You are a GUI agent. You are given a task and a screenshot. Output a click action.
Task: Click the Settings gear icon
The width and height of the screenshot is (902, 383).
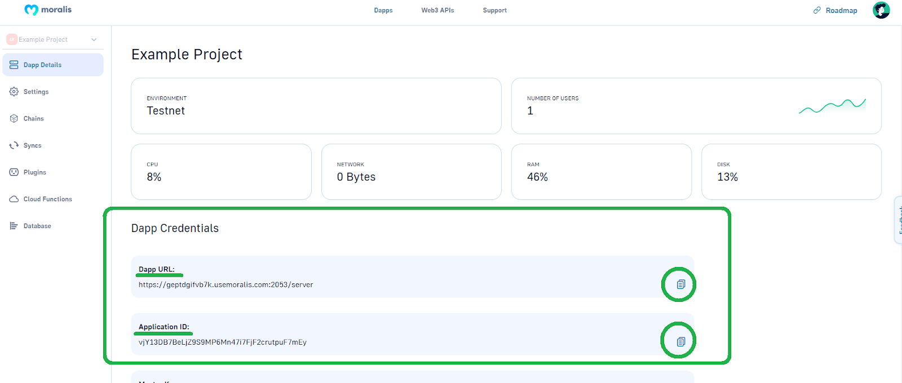click(x=14, y=92)
